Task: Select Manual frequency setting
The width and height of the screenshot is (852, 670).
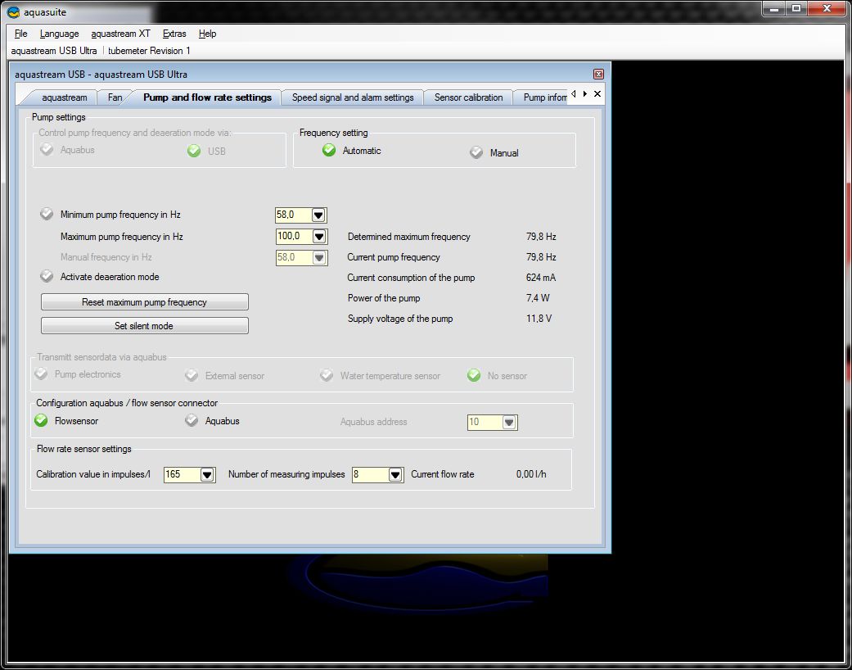Action: 476,152
